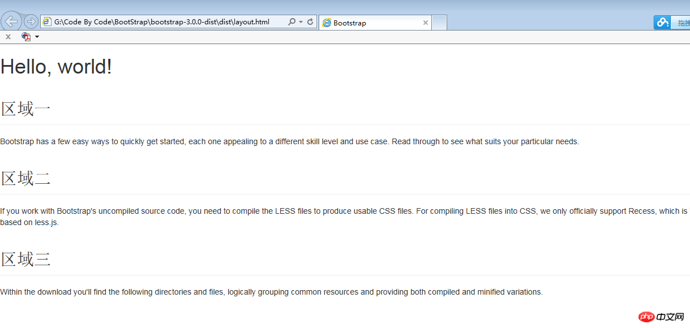Close the toolbar using the small x

pos(8,37)
